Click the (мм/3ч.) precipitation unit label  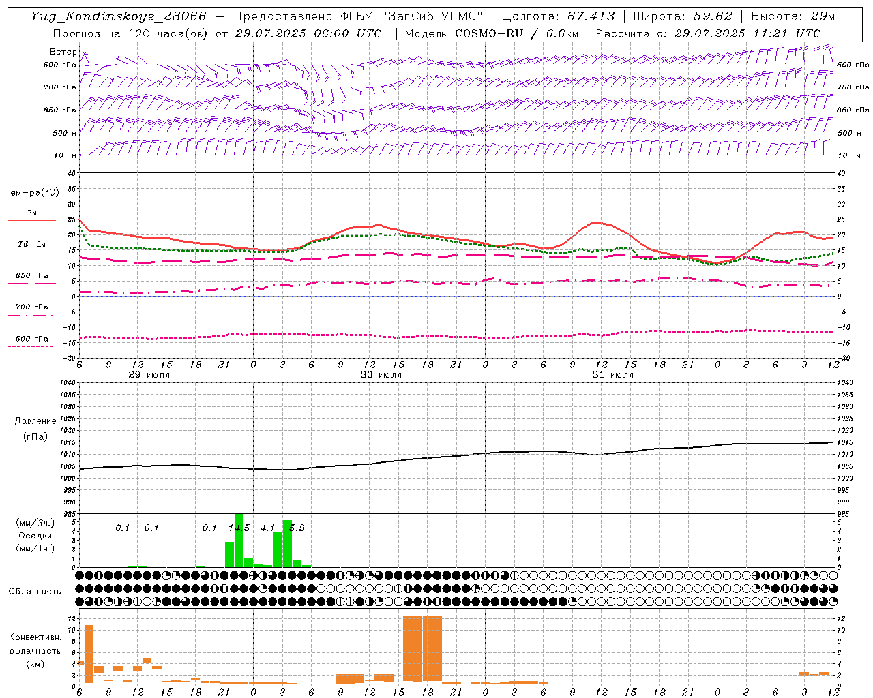35,523
